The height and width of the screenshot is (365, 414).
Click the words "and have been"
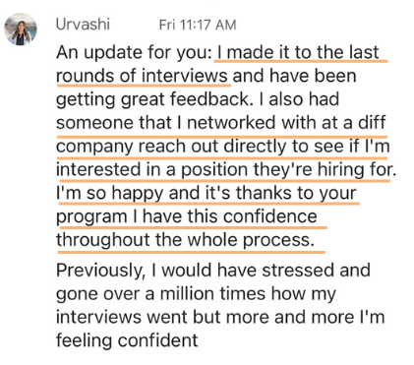point(294,76)
